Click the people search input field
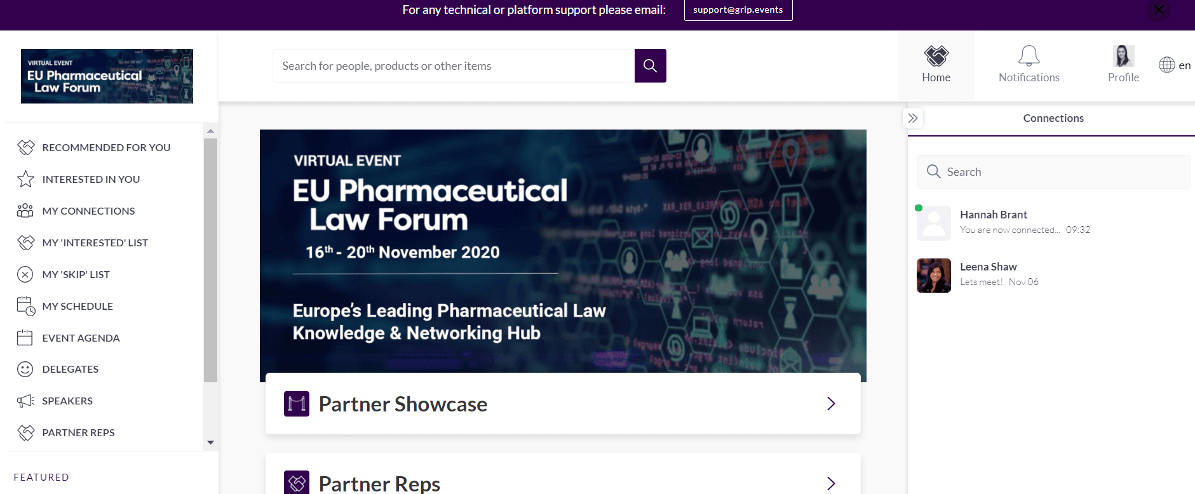Viewport: 1195px width, 494px height. click(x=454, y=66)
